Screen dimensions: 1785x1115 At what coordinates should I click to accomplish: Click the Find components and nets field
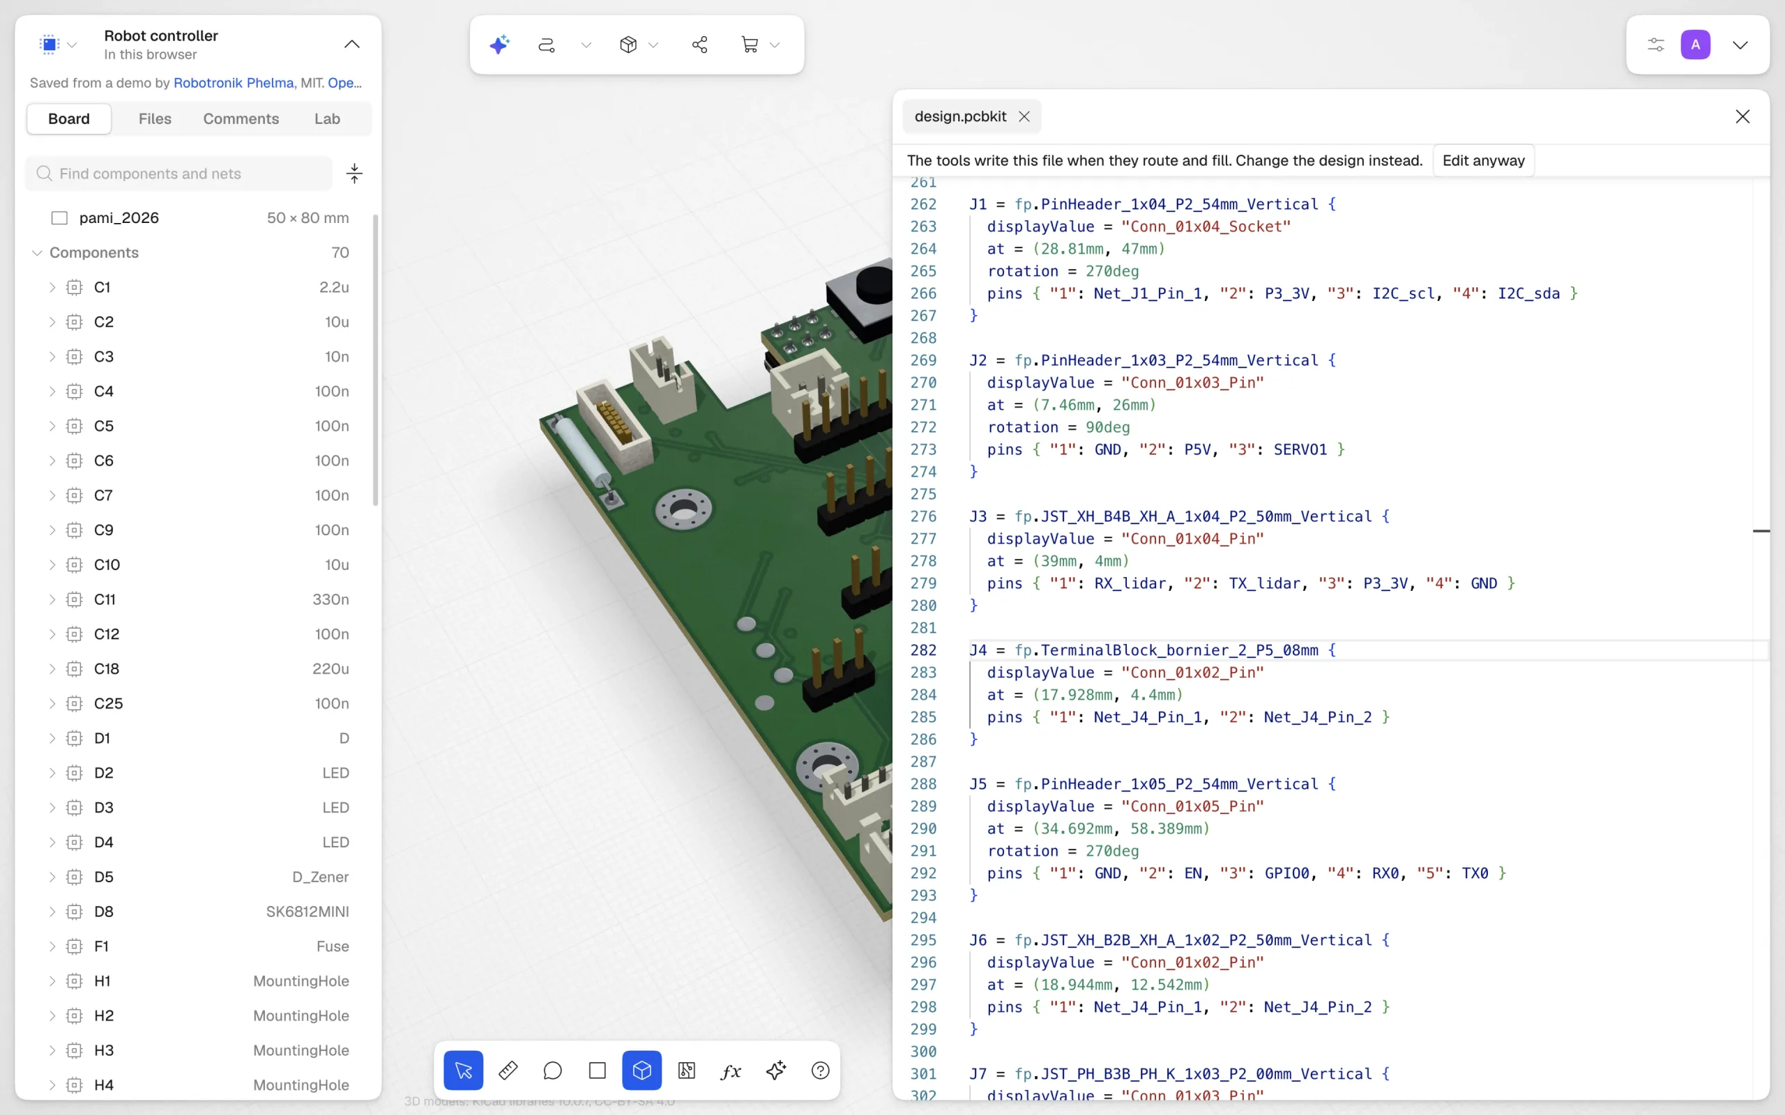(x=178, y=174)
